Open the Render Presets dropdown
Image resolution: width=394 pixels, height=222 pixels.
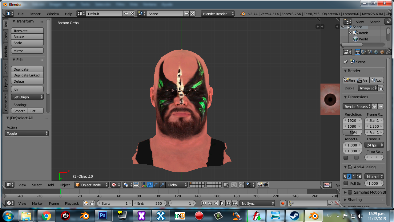click(x=357, y=106)
